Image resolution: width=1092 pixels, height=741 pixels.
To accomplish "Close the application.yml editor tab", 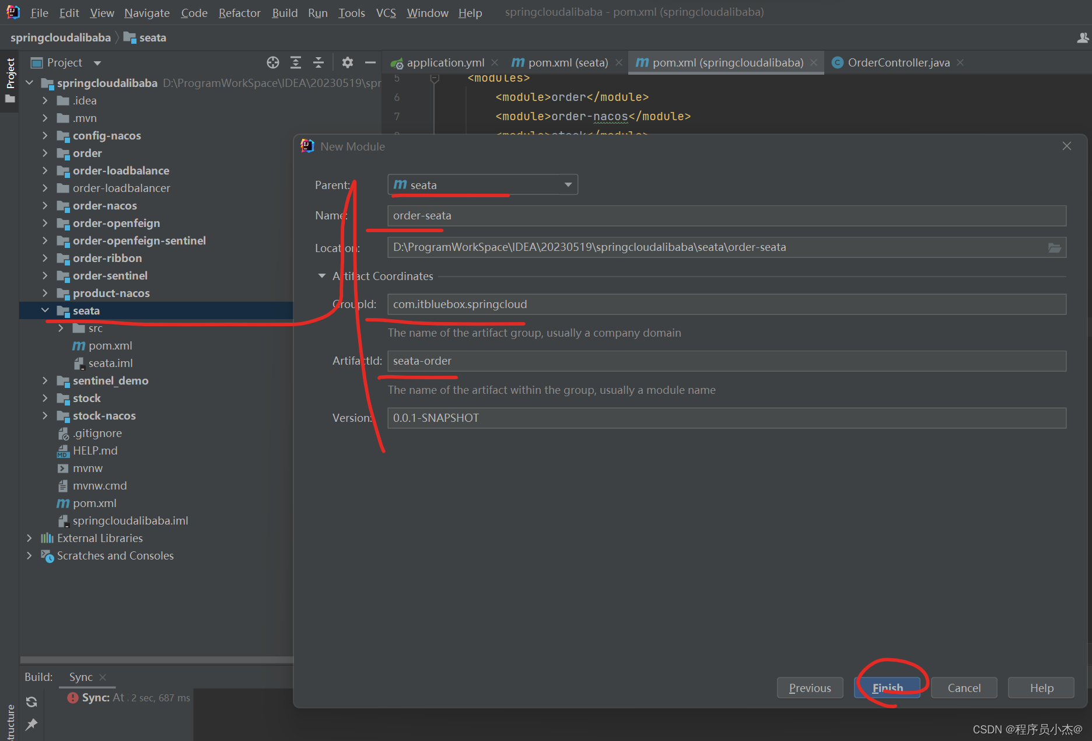I will [x=495, y=62].
